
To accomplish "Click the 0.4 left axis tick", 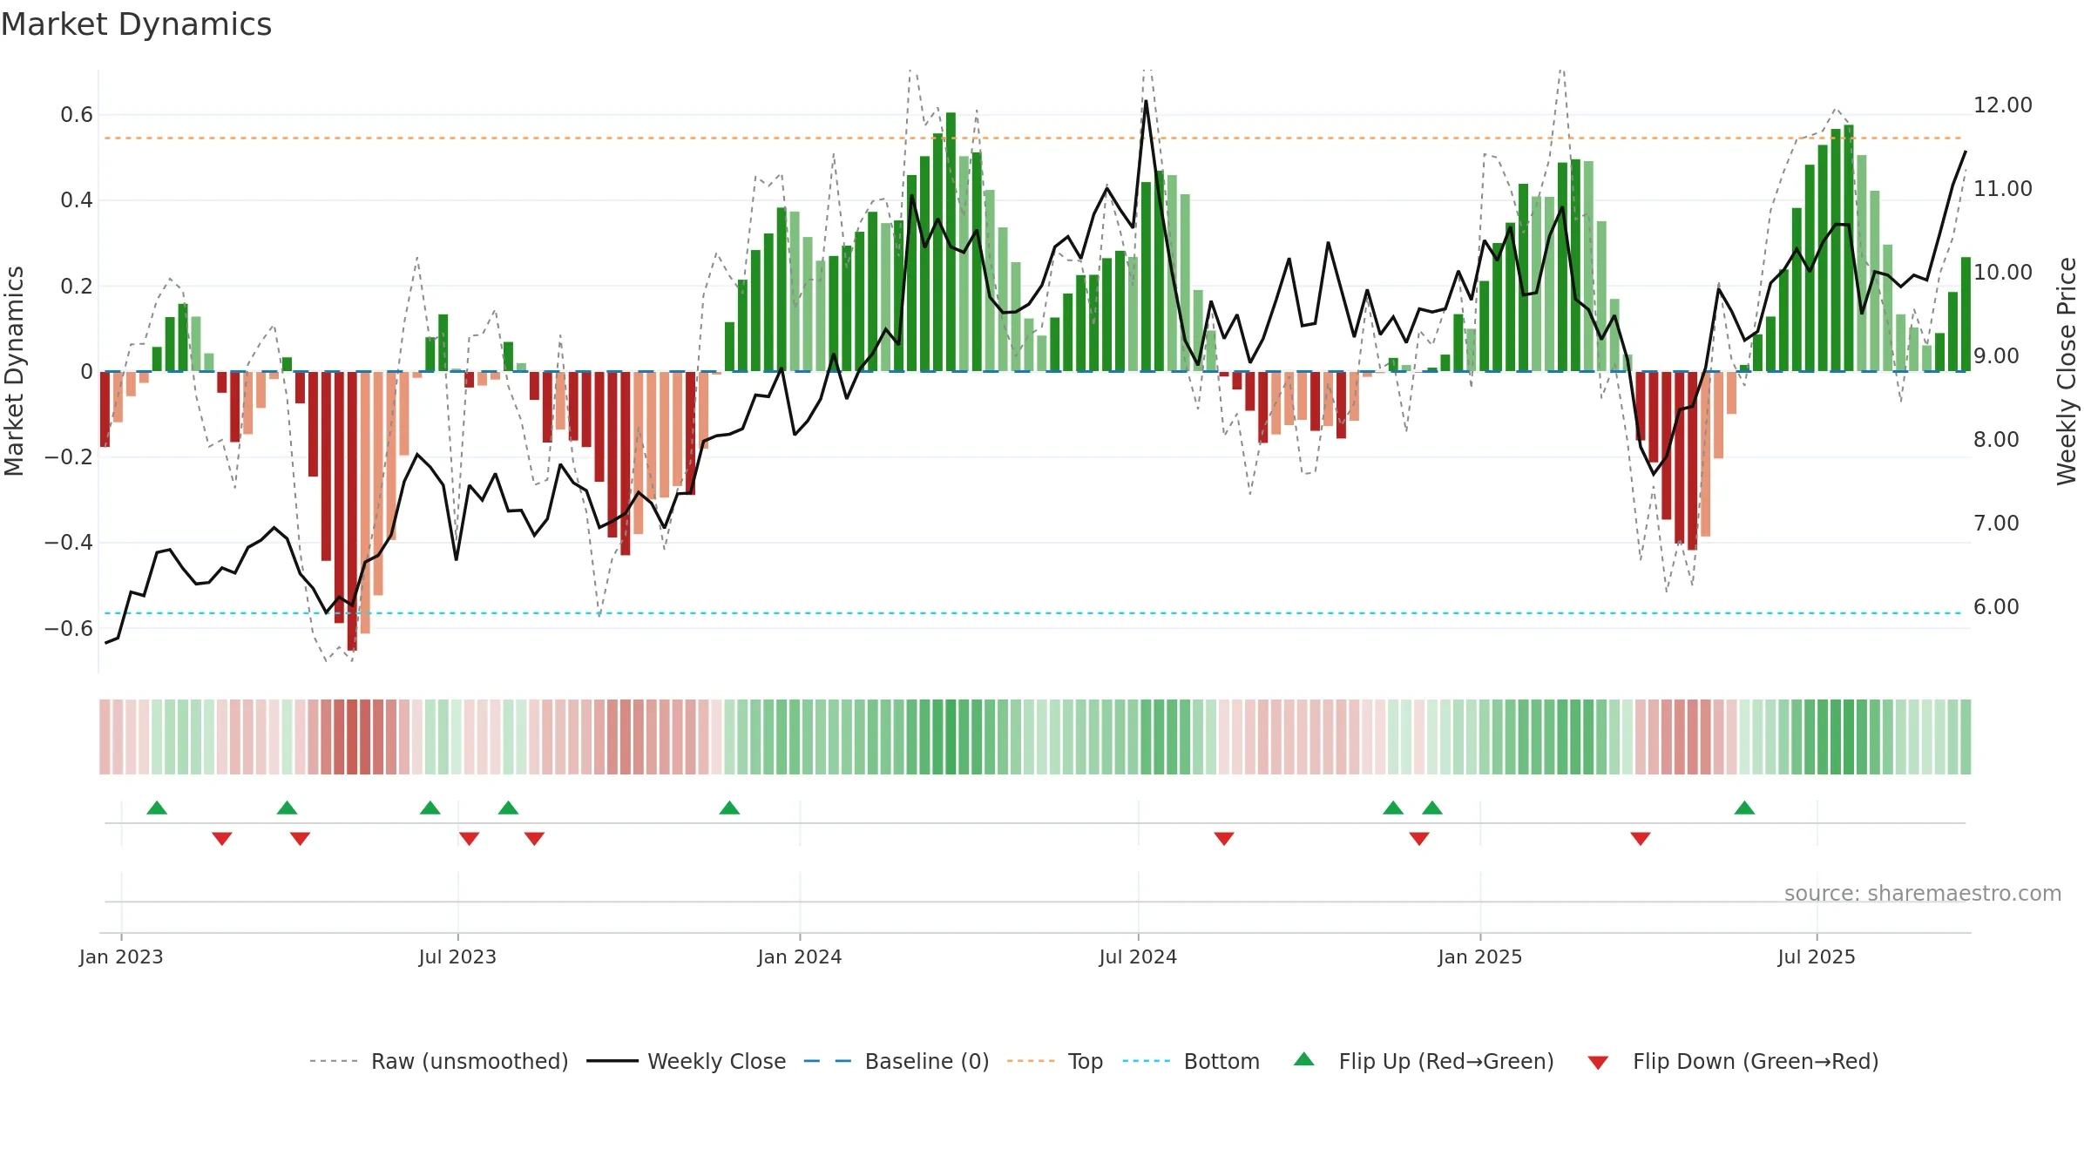I will click(77, 200).
